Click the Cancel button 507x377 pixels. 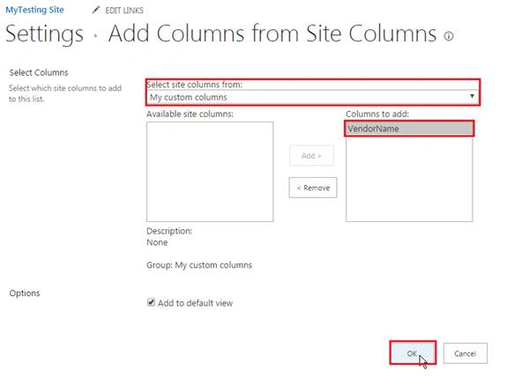(x=465, y=353)
